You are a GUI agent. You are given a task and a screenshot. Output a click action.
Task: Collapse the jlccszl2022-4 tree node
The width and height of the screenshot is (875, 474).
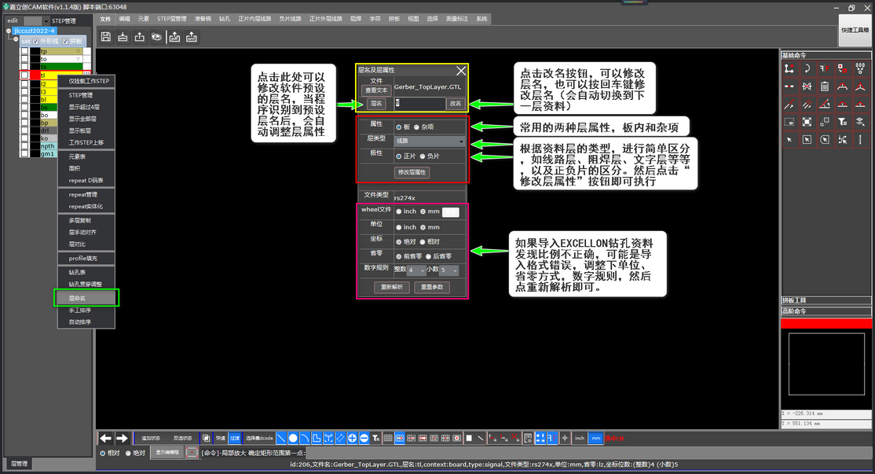[9, 31]
